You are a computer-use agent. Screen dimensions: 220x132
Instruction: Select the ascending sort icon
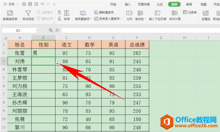point(60,12)
